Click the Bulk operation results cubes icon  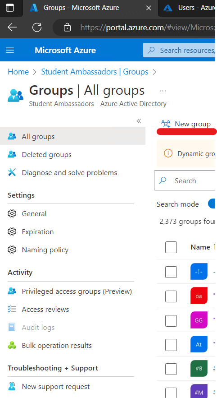(x=12, y=345)
